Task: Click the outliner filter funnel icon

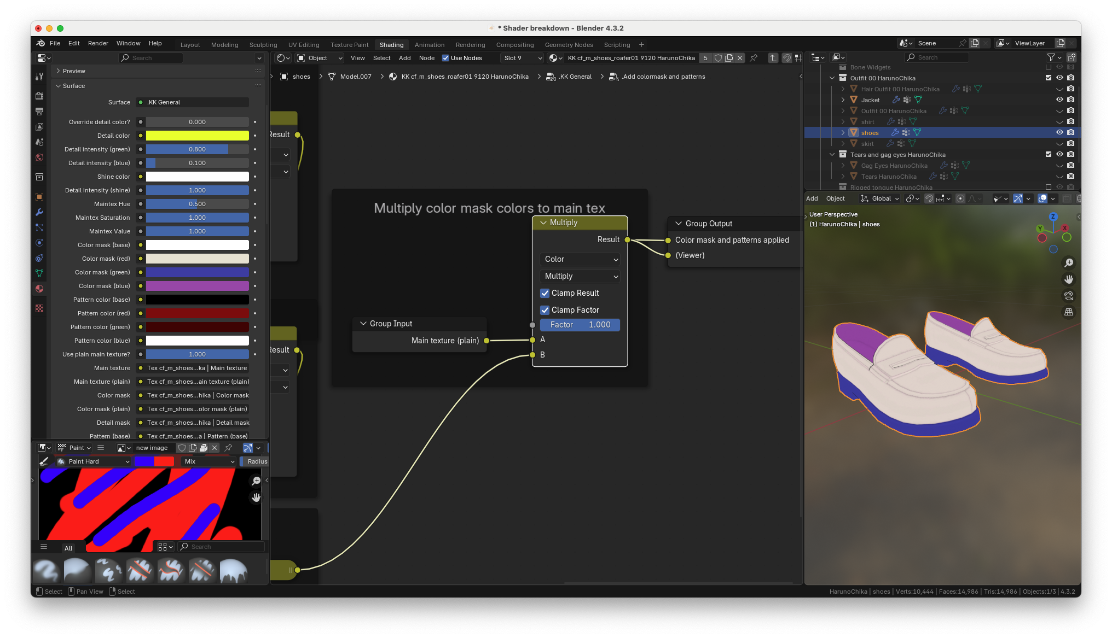Action: 1051,57
